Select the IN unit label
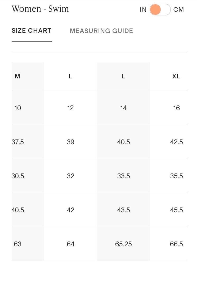Image resolution: width=197 pixels, height=291 pixels. tap(143, 10)
